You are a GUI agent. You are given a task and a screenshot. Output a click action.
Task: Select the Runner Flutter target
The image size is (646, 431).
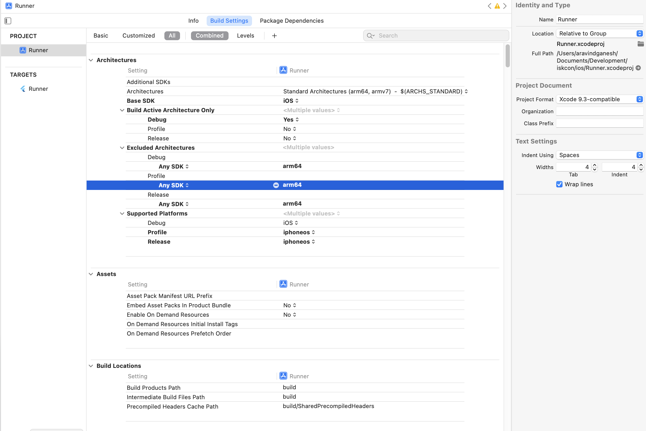pyautogui.click(x=38, y=89)
